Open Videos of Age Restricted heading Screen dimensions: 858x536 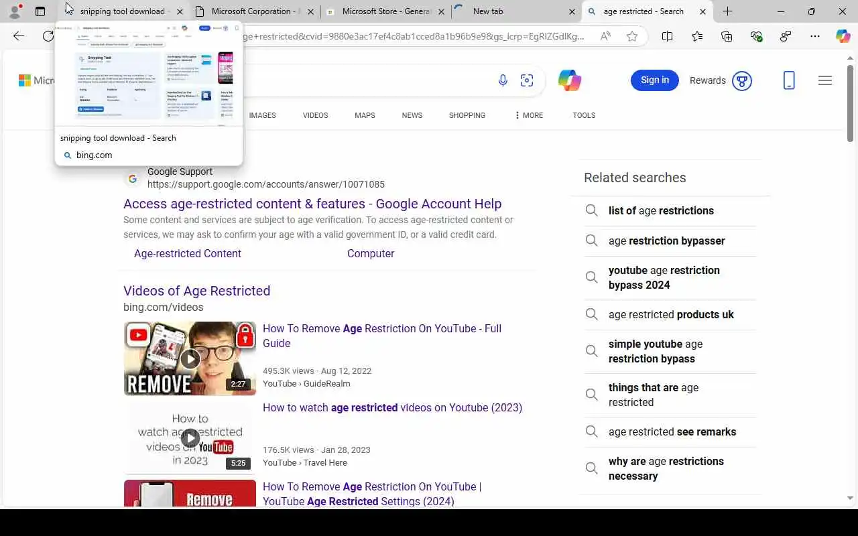point(197,291)
